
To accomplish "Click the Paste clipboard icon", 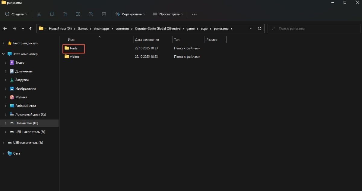I will pos(65,14).
